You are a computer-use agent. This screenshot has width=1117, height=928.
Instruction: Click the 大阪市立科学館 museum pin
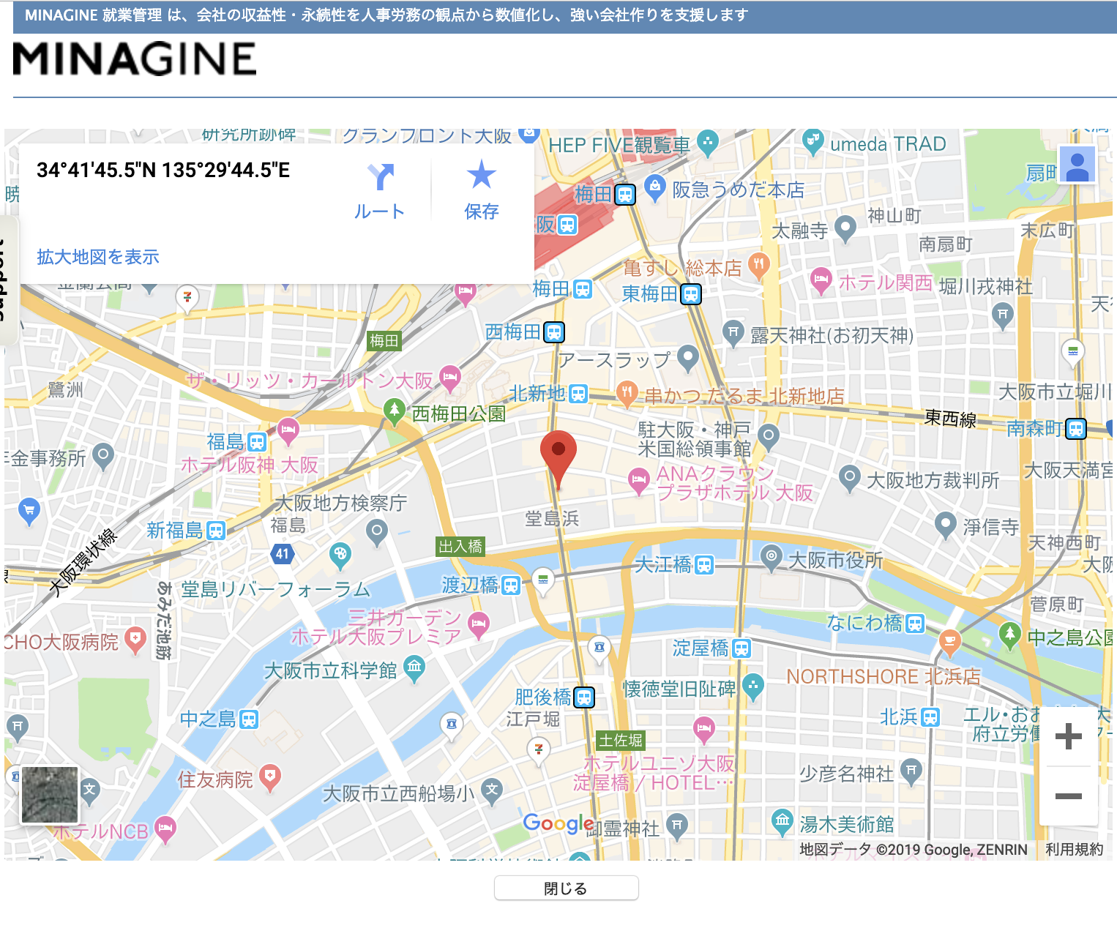coord(414,669)
